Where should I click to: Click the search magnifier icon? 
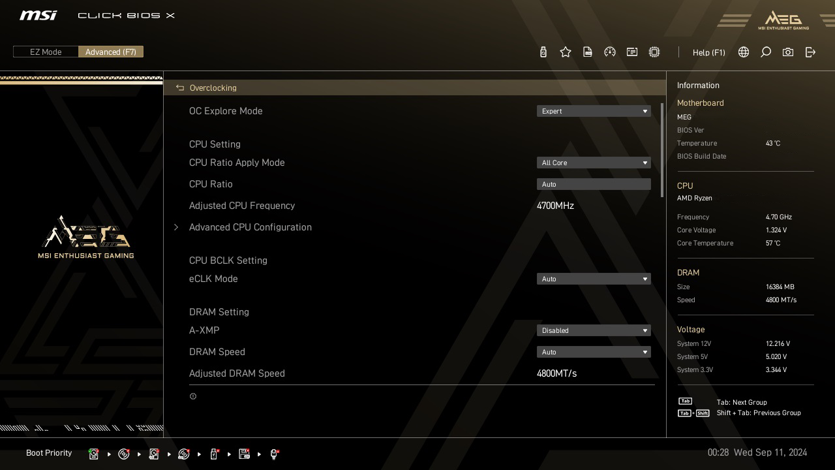click(x=766, y=52)
